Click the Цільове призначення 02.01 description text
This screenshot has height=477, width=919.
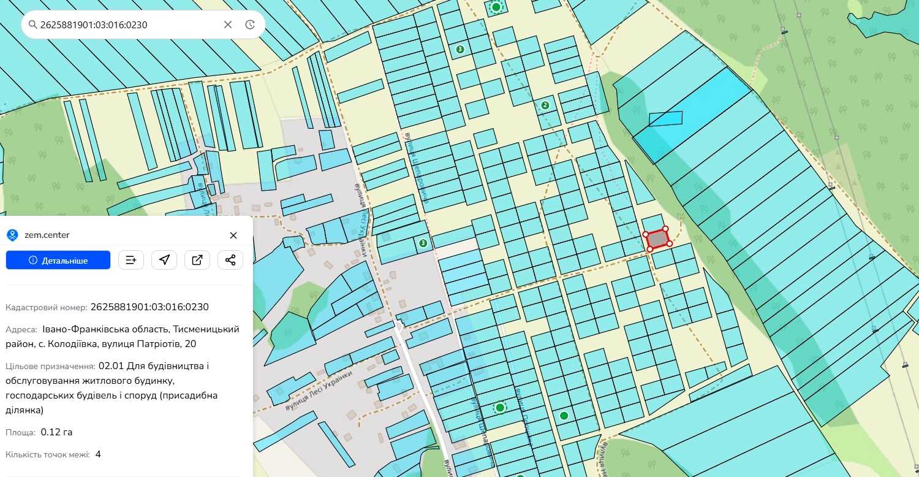tap(112, 388)
